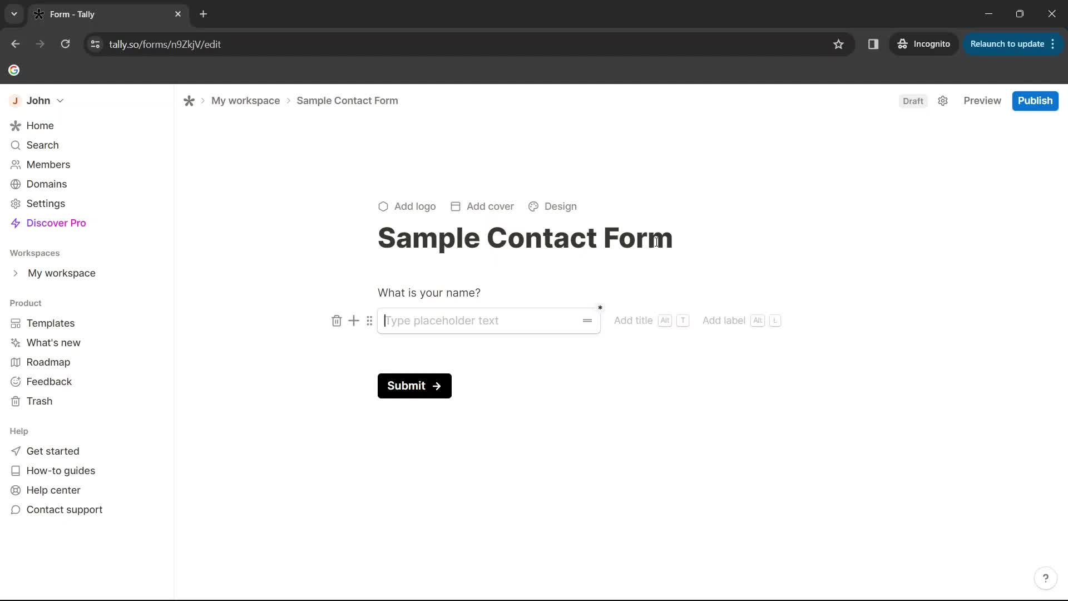Click the Submit button on form
1068x601 pixels.
[x=414, y=385]
